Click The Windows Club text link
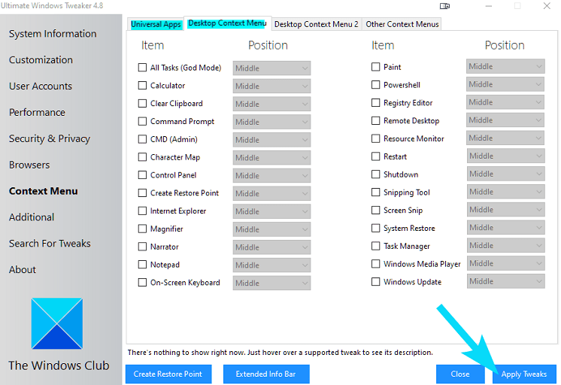Screen dimensions: 561x385 [x=59, y=365]
